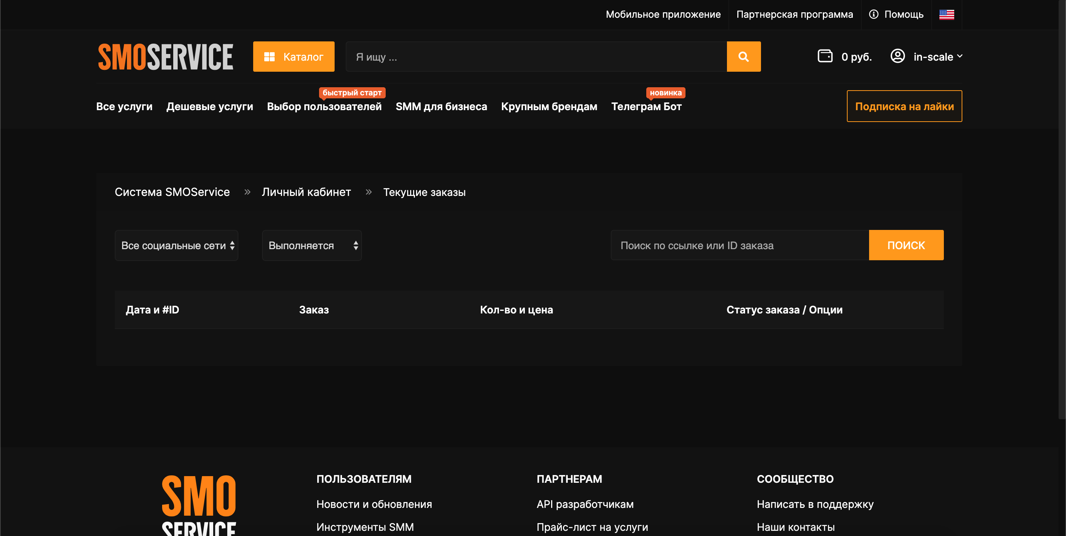The height and width of the screenshot is (536, 1066).
Task: Open Инструменты SMM footer link
Action: click(365, 527)
